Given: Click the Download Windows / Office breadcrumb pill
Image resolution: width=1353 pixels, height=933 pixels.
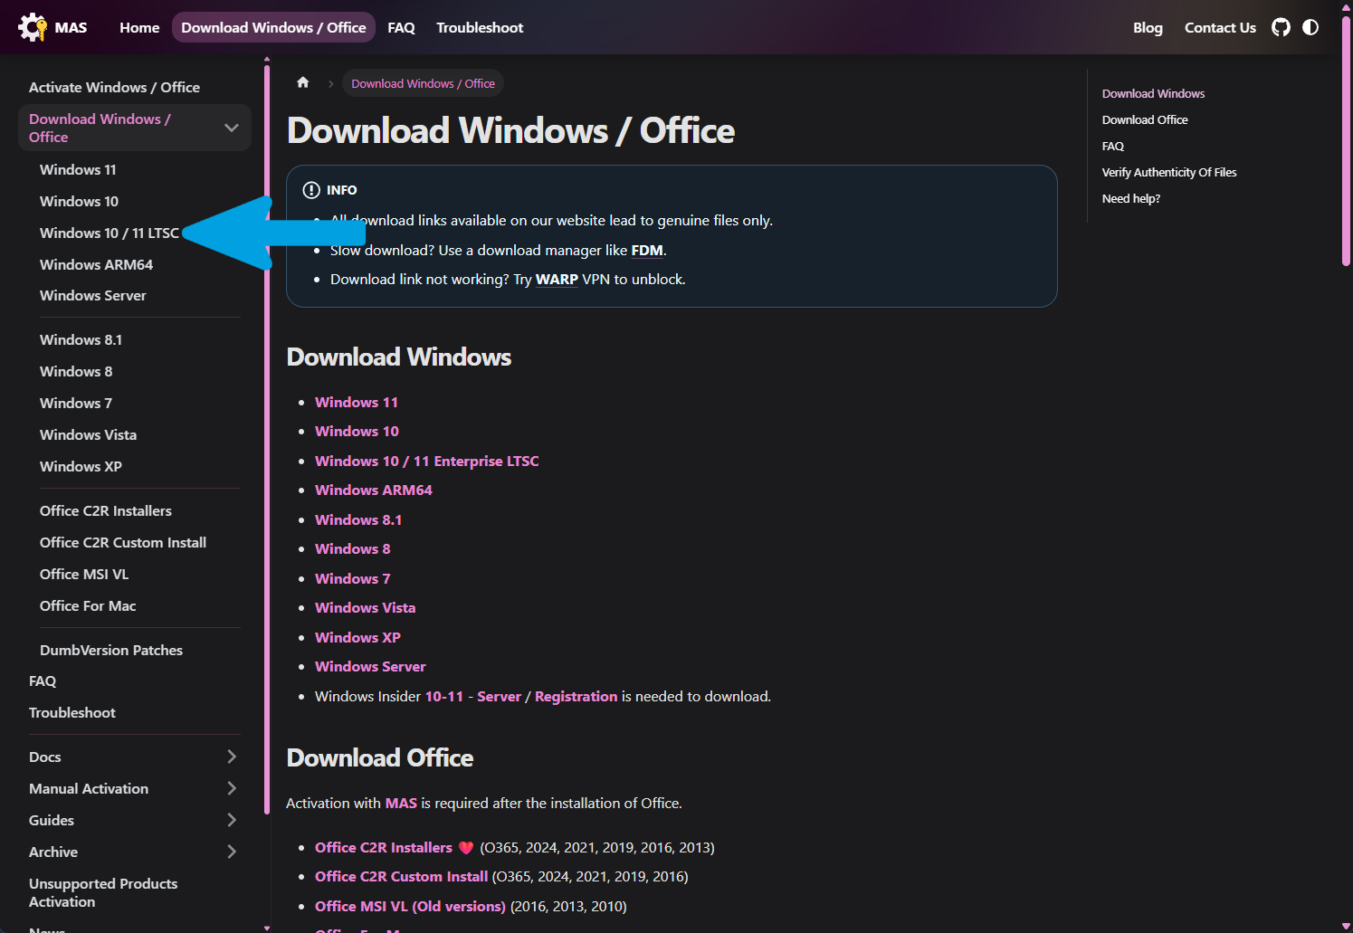Looking at the screenshot, I should pyautogui.click(x=423, y=83).
